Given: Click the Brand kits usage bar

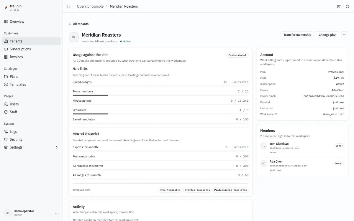Looking at the screenshot, I should tap(160, 114).
